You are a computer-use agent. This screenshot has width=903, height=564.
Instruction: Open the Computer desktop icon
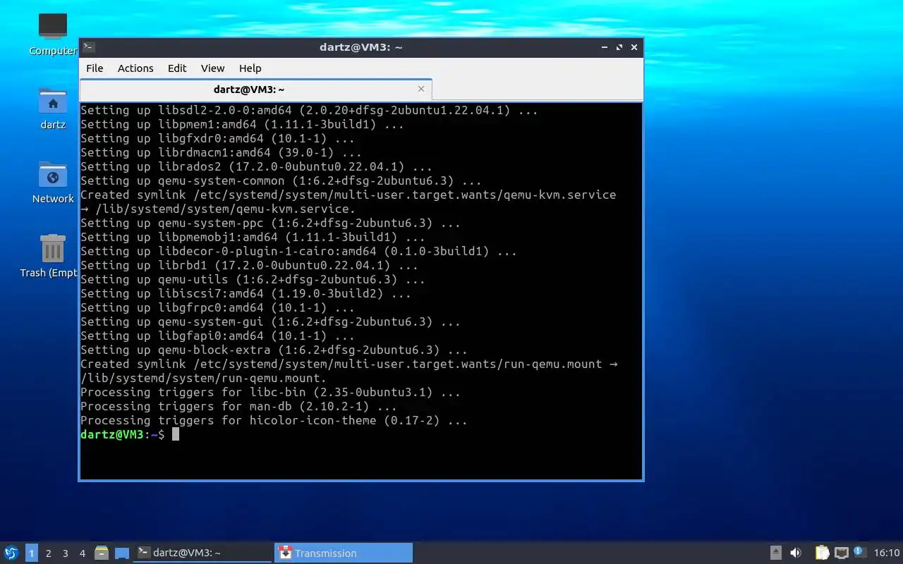click(53, 25)
